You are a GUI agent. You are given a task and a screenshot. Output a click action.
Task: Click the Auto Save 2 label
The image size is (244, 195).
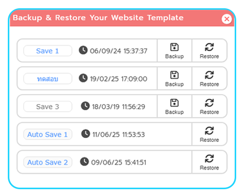(48, 162)
